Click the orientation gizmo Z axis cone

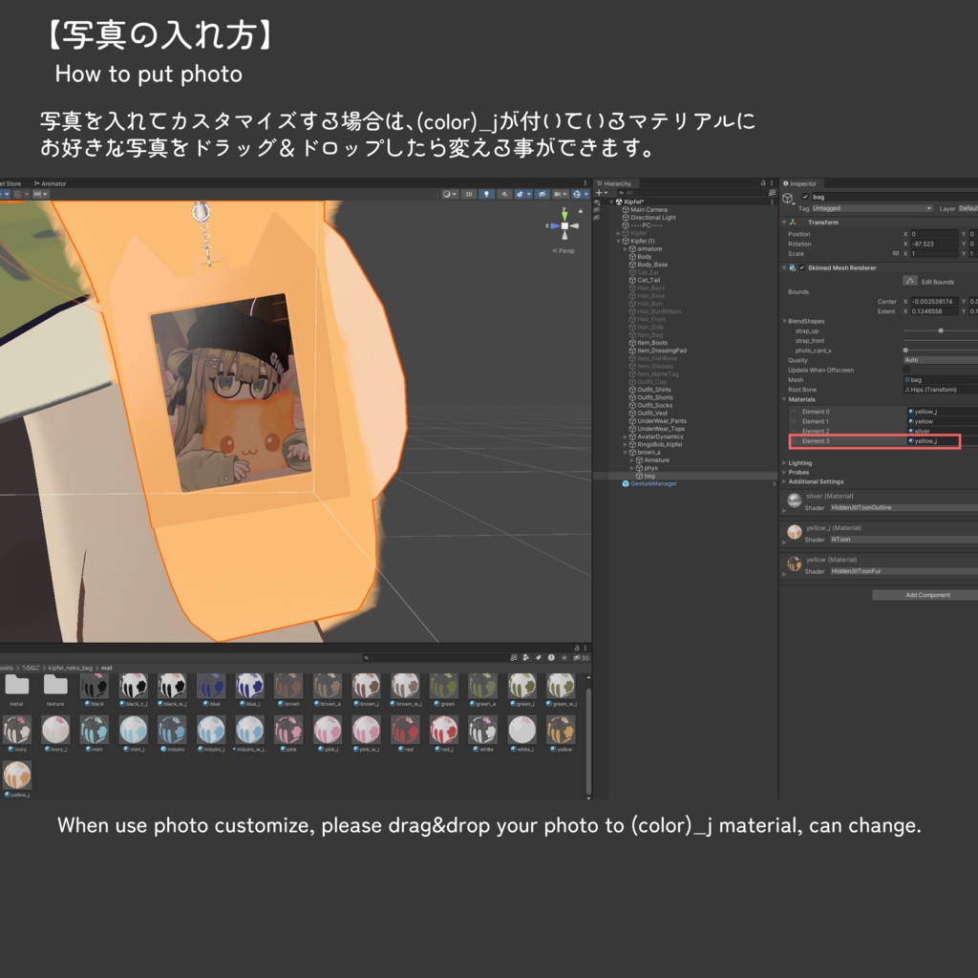[x=554, y=225]
